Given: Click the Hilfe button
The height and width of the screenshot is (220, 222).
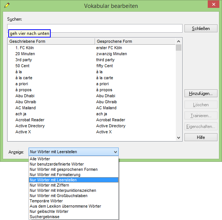Looking at the screenshot, I should 201,137.
